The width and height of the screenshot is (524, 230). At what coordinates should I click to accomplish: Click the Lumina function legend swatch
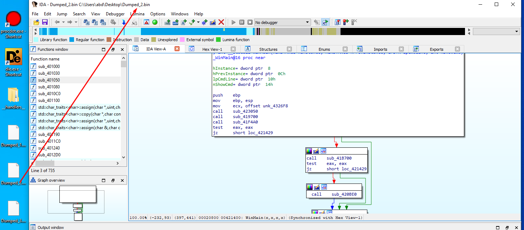click(x=219, y=40)
